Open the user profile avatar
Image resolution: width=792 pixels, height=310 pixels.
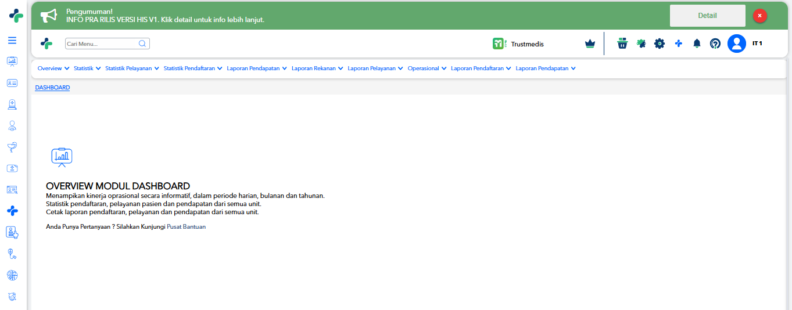click(x=737, y=44)
